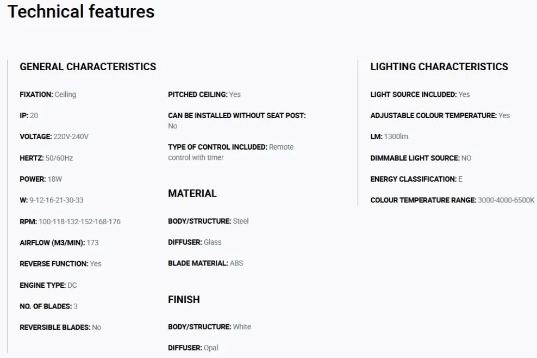The width and height of the screenshot is (537, 358).
Task: Select the RPM 100-118-132-152-168-176 row
Action: click(x=70, y=221)
